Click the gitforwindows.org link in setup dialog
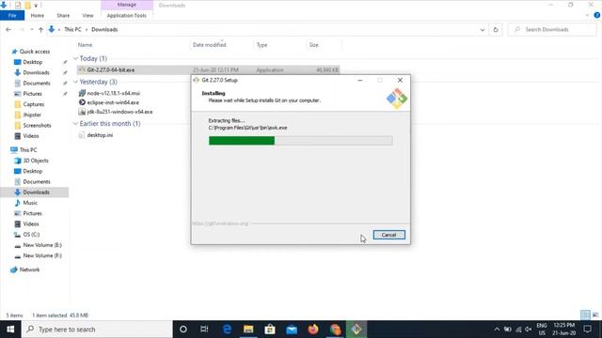Screen dimensions: 602x338 pos(220,223)
